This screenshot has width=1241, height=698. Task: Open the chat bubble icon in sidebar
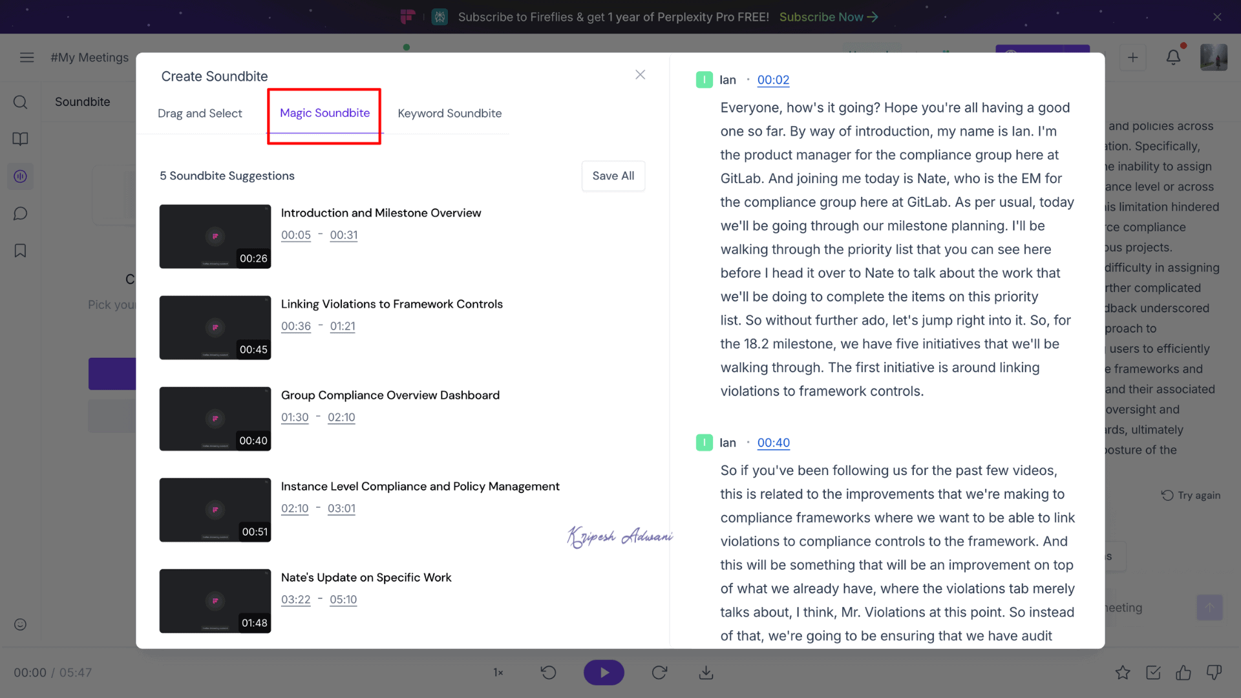(20, 214)
